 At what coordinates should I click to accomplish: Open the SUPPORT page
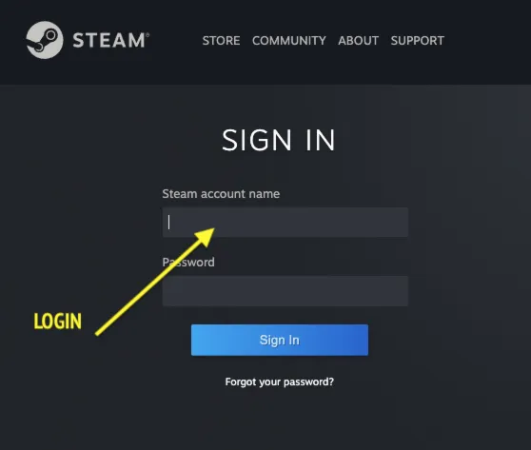click(417, 41)
